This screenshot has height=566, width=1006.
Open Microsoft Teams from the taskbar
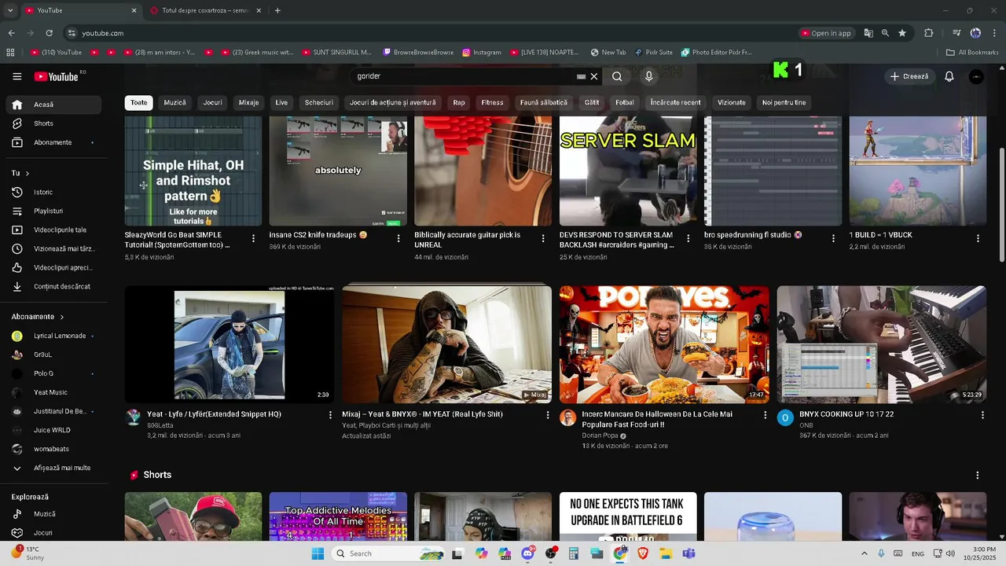coord(688,553)
